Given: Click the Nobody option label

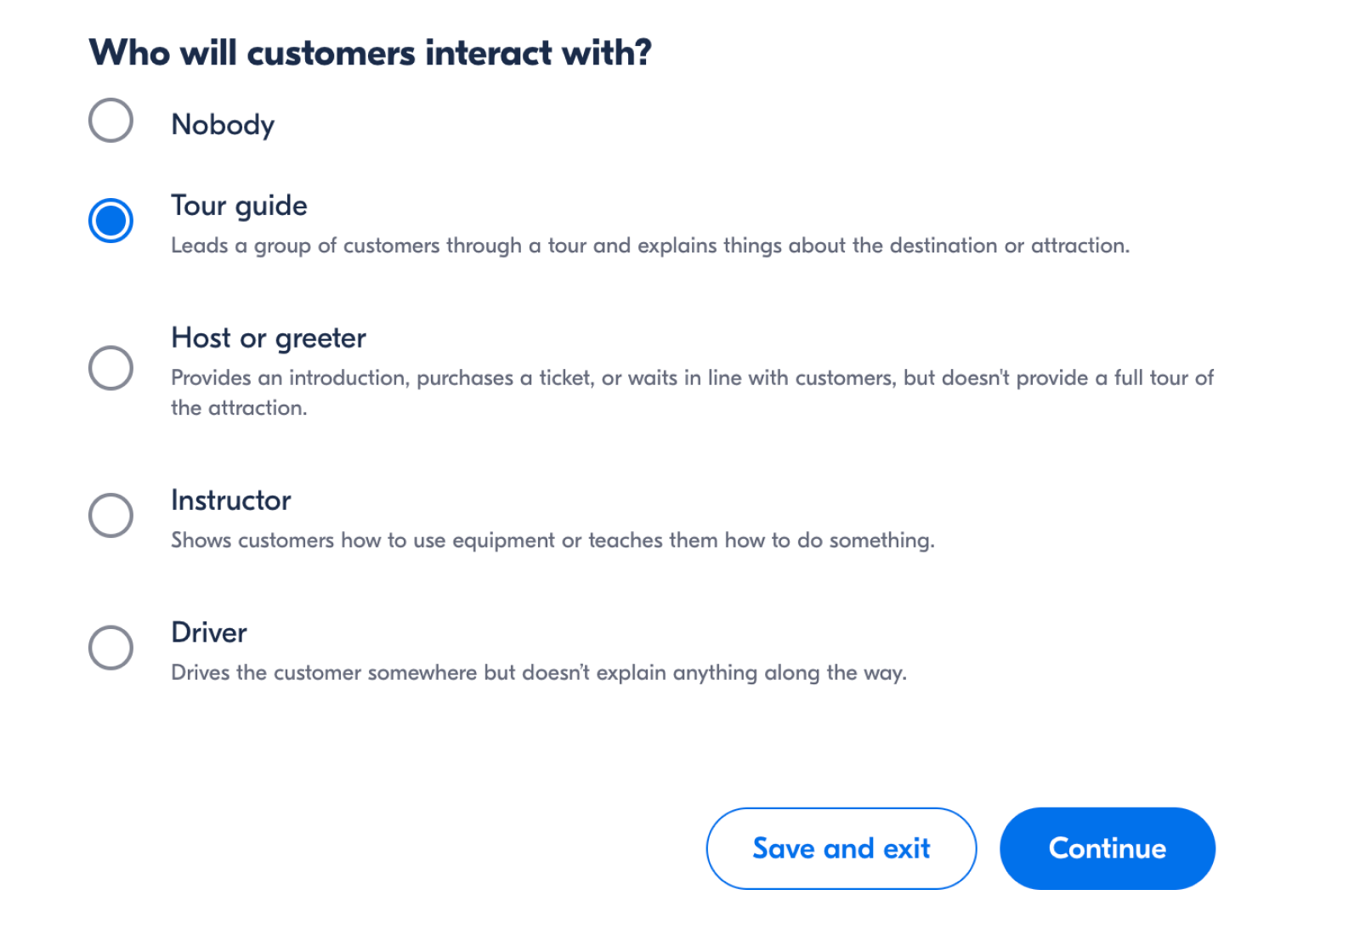Looking at the screenshot, I should [222, 124].
